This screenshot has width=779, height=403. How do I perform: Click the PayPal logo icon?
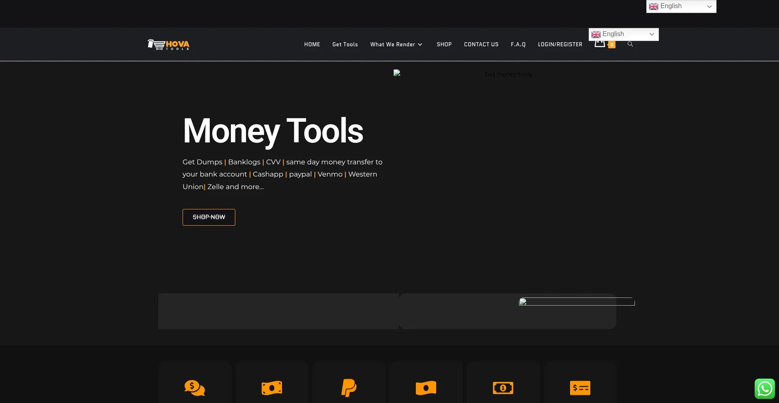(x=349, y=388)
